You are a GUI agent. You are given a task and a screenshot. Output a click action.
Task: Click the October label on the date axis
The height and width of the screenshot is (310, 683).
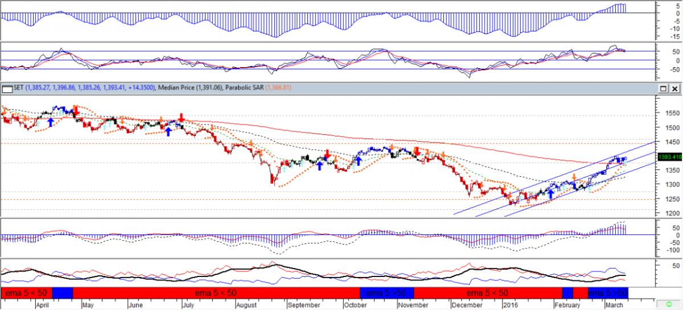pos(354,305)
